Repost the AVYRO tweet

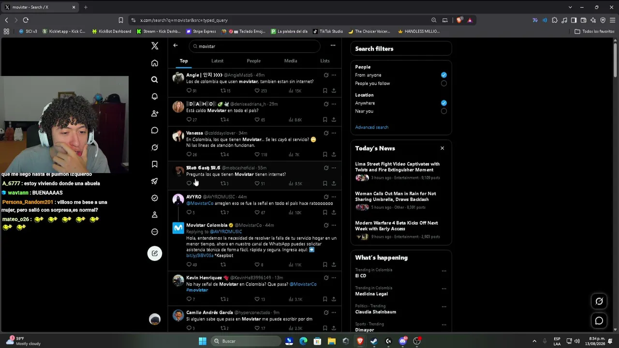pos(223,212)
